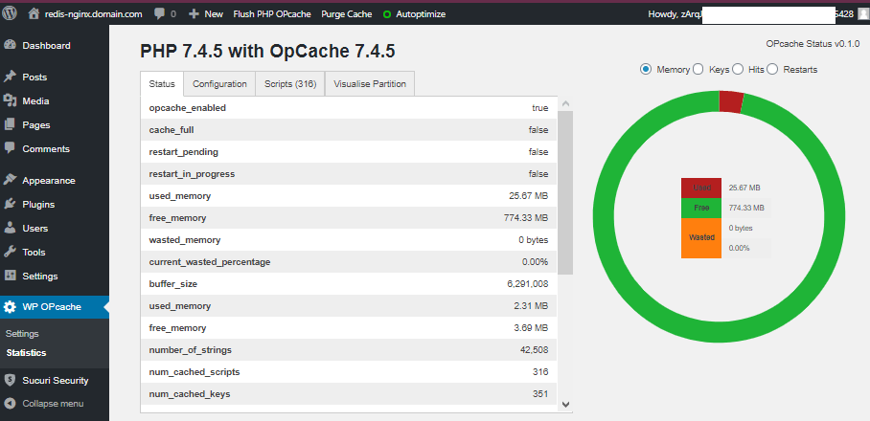Go to Dashboard in sidebar

pos(46,45)
